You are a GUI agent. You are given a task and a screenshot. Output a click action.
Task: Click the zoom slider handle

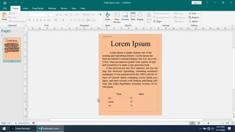[x=208, y=123]
